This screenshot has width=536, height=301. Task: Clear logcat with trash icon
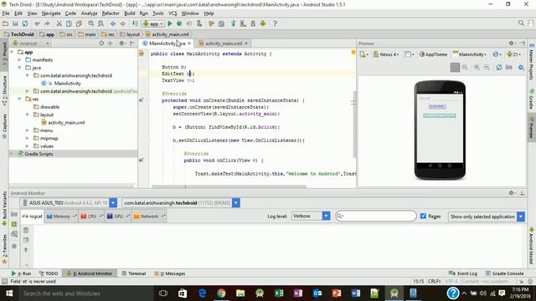coord(26,230)
